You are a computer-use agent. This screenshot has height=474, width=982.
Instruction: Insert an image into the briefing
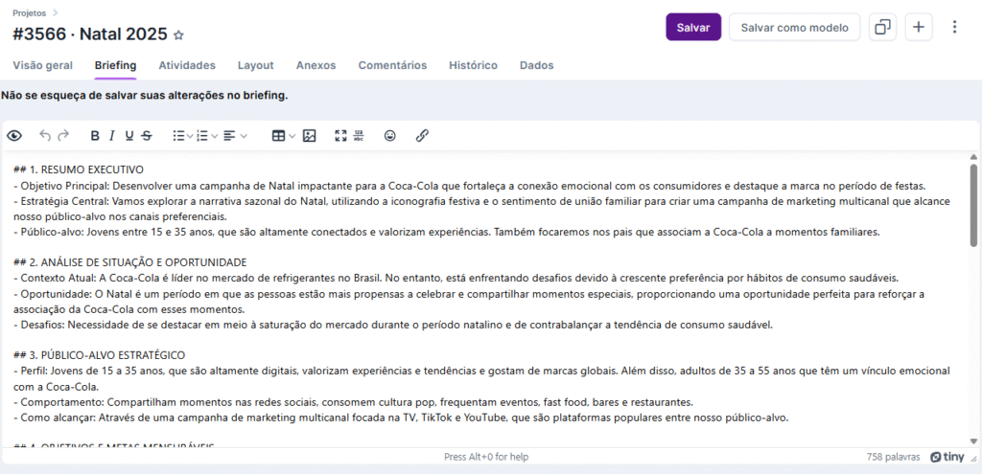(x=310, y=136)
